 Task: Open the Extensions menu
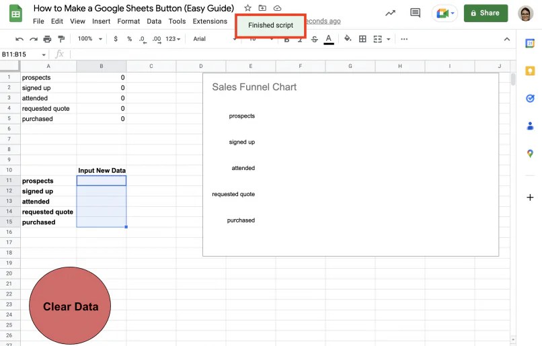click(x=210, y=21)
